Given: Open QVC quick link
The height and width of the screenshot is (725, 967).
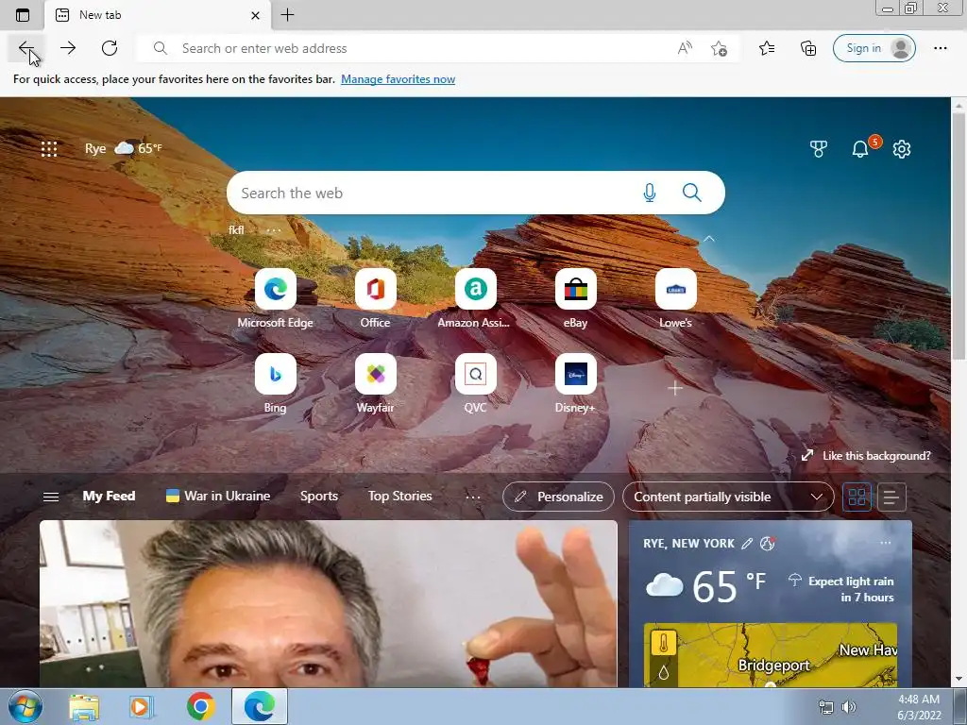Looking at the screenshot, I should [475, 384].
